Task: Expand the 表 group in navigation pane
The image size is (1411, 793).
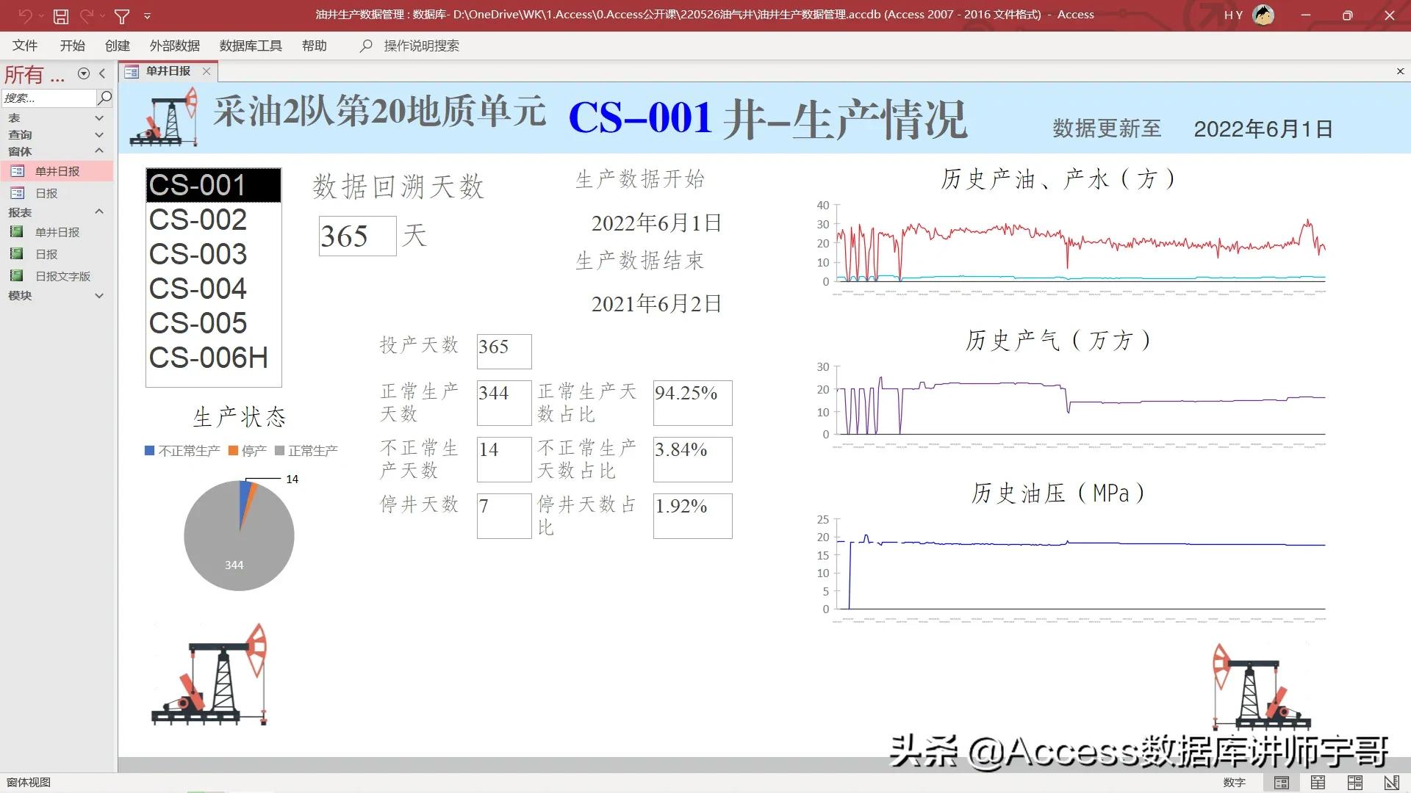Action: [x=99, y=117]
